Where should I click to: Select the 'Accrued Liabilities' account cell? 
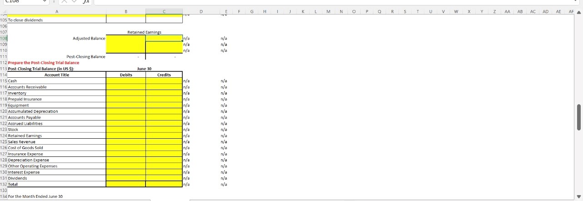(57, 123)
